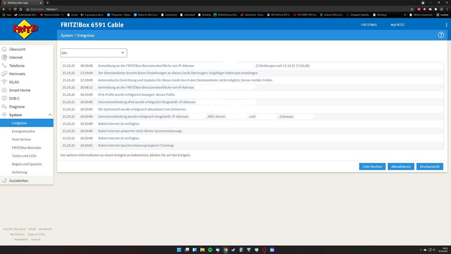Click the Chrome taskbar icon
The height and width of the screenshot is (254, 451).
tap(226, 249)
